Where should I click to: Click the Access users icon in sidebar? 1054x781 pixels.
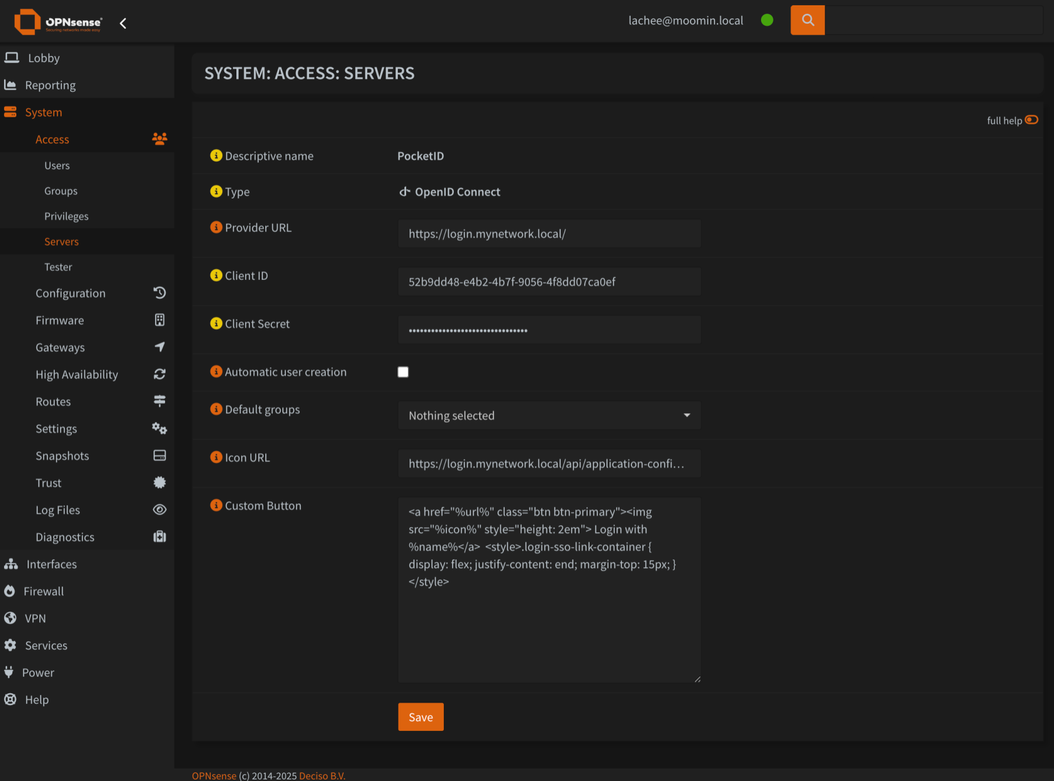(159, 139)
